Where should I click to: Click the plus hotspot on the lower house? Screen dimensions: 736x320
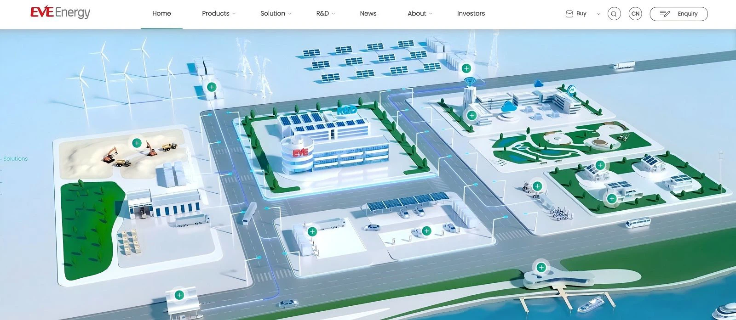(612, 198)
